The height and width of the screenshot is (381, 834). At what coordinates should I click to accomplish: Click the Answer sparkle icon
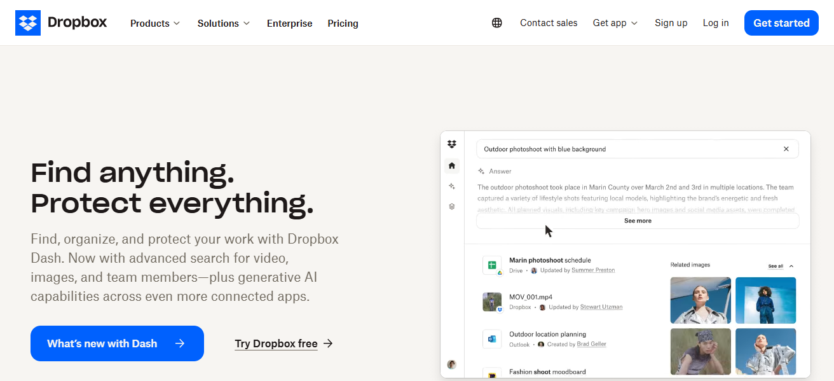[481, 171]
